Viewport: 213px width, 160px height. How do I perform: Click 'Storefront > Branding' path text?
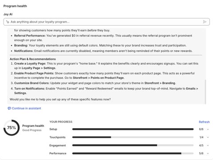(160, 83)
